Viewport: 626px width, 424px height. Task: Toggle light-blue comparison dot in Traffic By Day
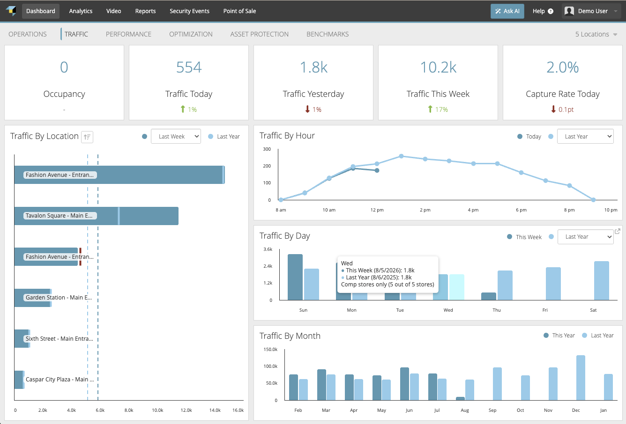pyautogui.click(x=551, y=237)
